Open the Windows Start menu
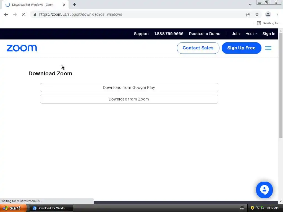 tap(13, 208)
